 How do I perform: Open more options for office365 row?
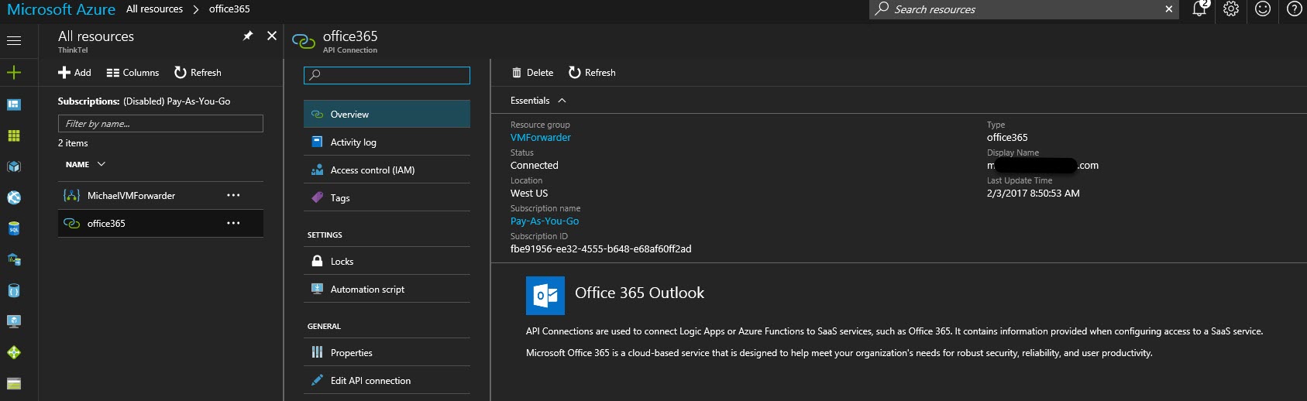[x=233, y=223]
